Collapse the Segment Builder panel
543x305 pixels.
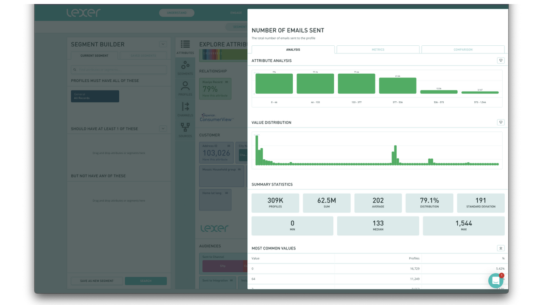(x=163, y=44)
